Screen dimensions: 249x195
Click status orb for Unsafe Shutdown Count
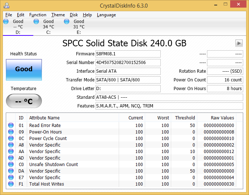[11, 164]
